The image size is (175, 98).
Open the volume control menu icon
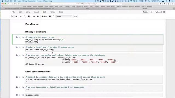pos(136,1)
